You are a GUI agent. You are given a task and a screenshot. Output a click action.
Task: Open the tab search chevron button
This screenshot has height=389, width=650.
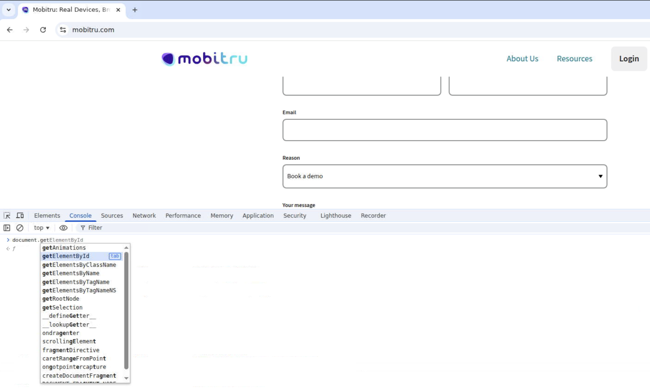(x=9, y=10)
